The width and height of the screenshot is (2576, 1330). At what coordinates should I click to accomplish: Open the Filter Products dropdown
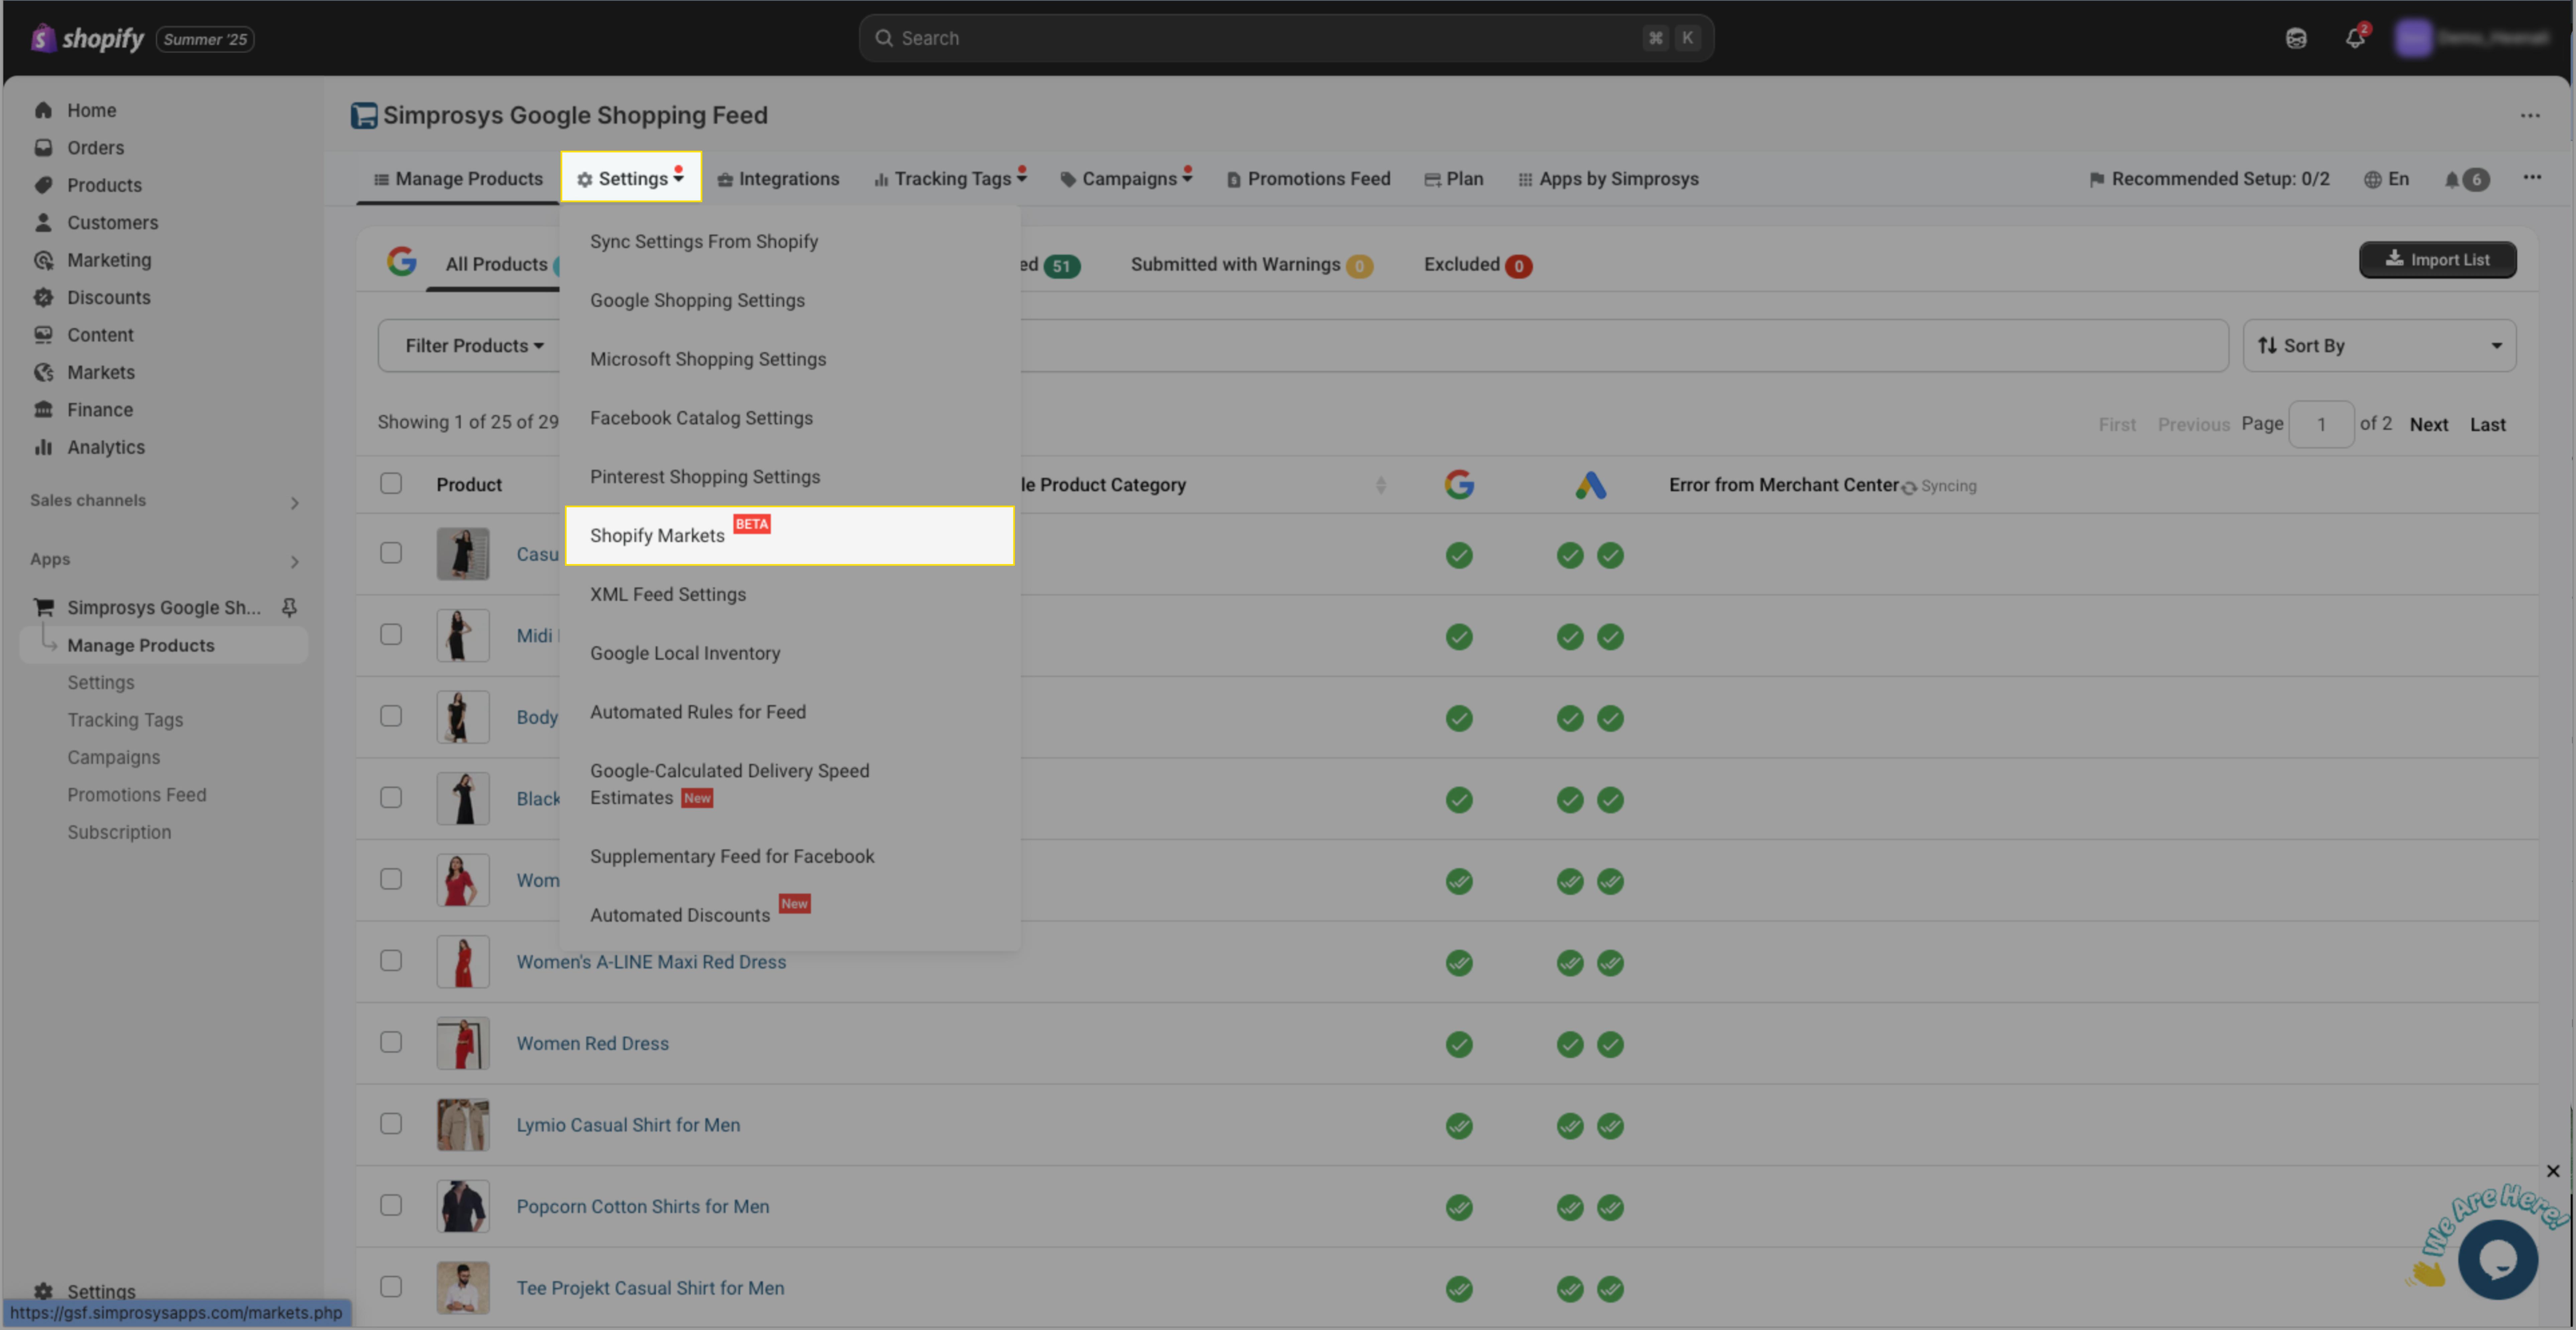[474, 346]
